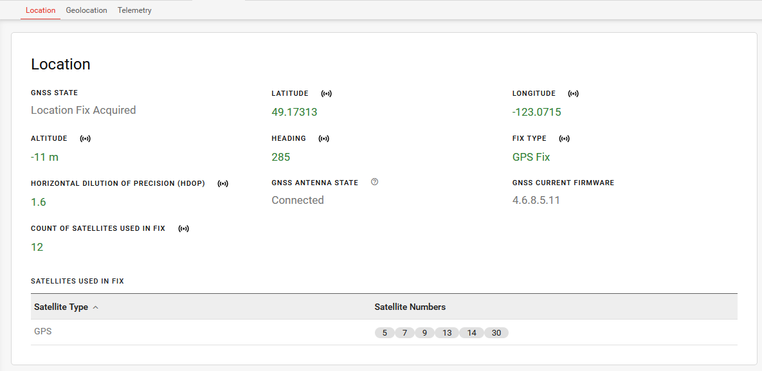Select the Location tab
The height and width of the screenshot is (371, 762).
[x=41, y=10]
